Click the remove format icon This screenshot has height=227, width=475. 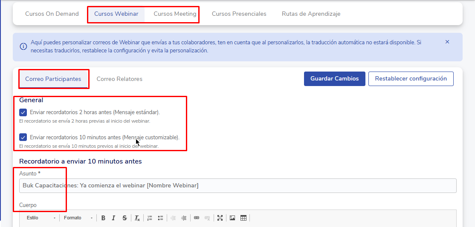pyautogui.click(x=137, y=218)
